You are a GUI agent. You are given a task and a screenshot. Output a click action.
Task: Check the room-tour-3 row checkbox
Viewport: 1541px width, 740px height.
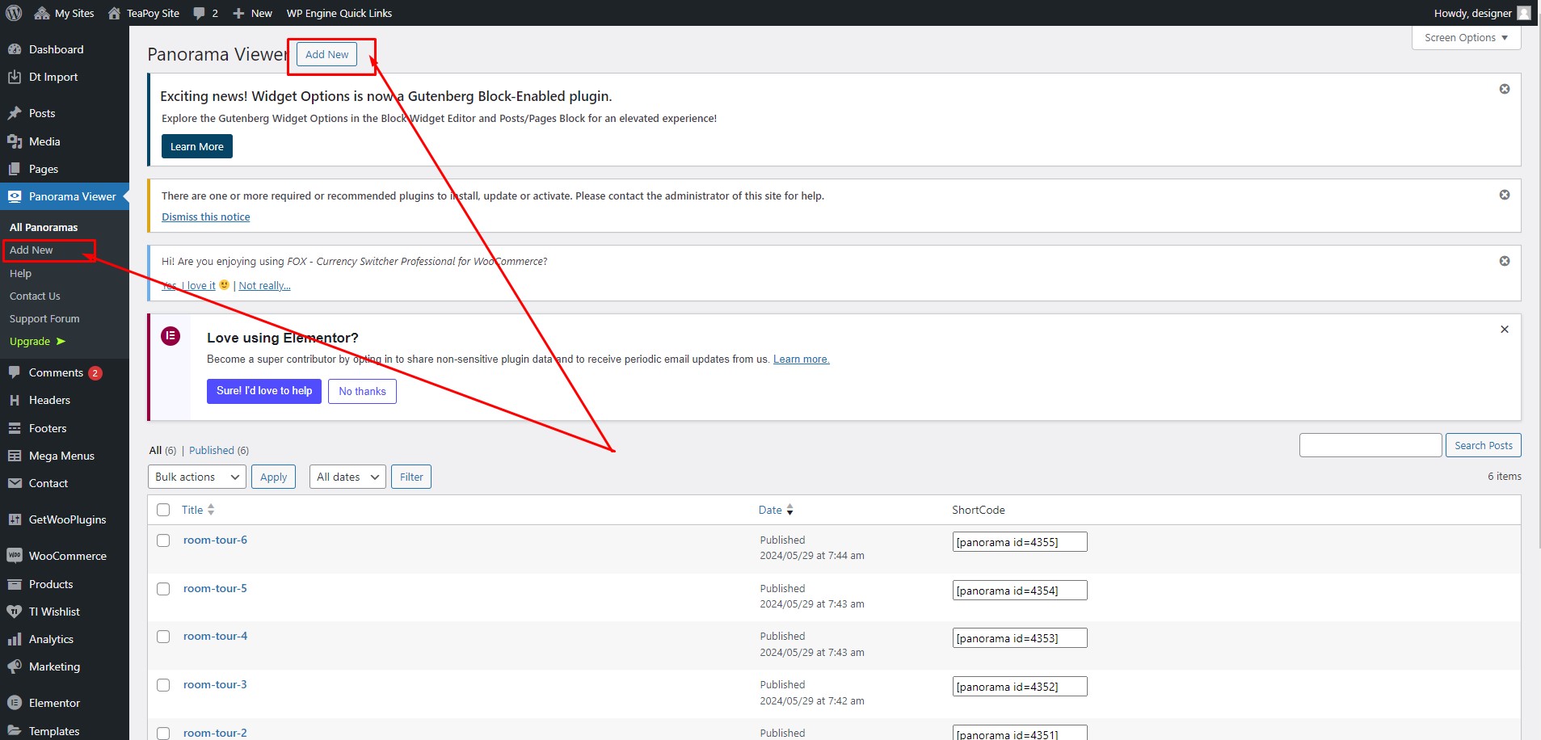(163, 685)
